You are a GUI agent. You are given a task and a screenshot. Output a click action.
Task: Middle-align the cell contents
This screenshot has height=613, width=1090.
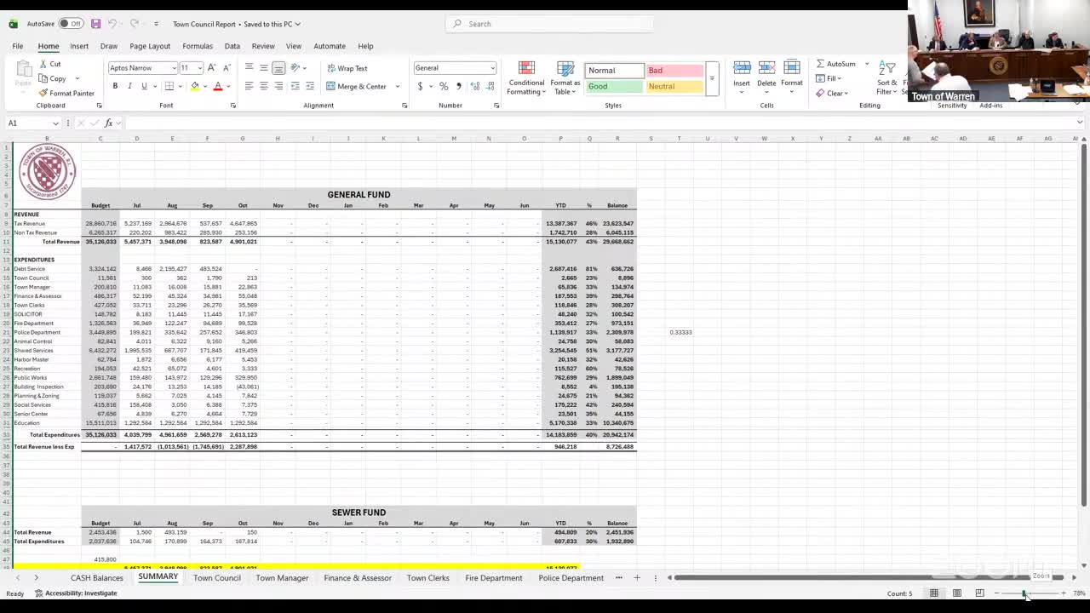coord(264,68)
